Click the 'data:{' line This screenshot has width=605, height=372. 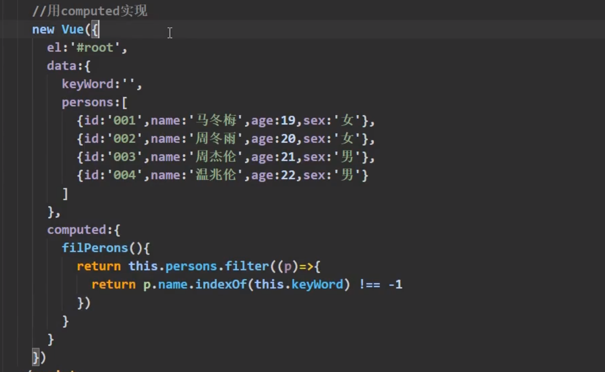pos(69,66)
